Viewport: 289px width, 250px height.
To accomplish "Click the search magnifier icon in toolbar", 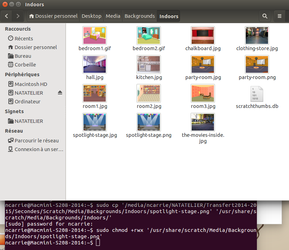I will [265, 16].
